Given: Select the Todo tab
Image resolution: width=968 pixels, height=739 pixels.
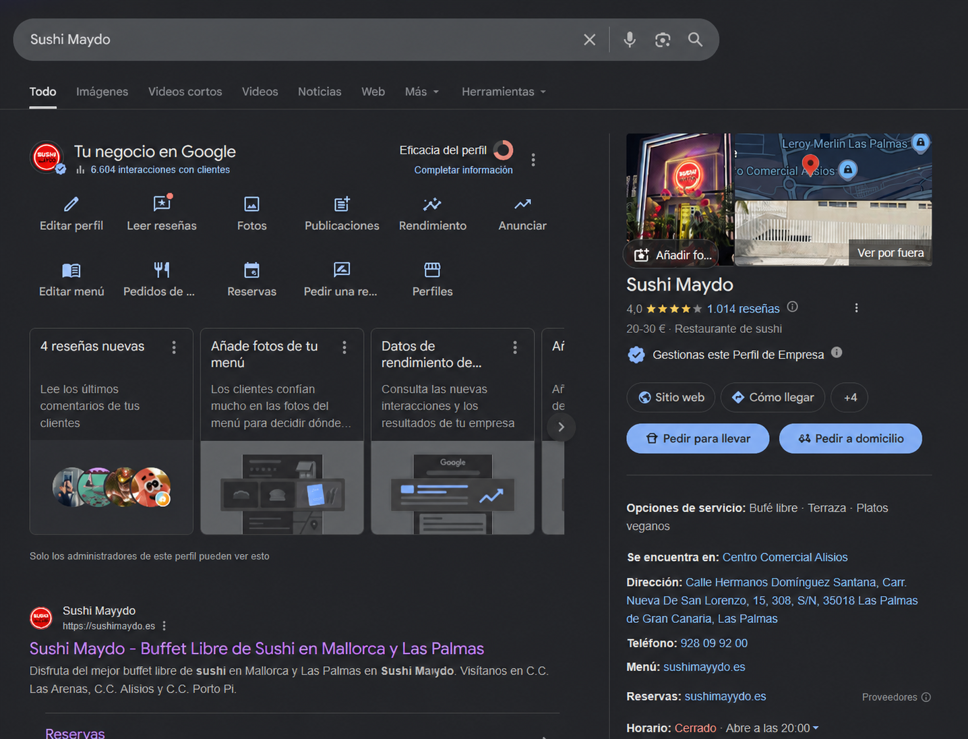Looking at the screenshot, I should pyautogui.click(x=42, y=92).
